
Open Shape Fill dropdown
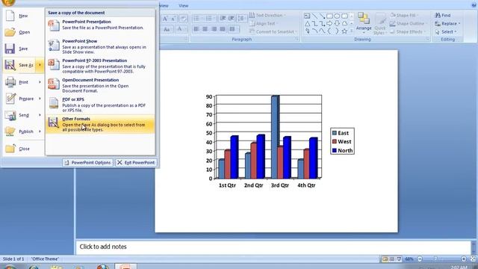pyautogui.click(x=405, y=15)
